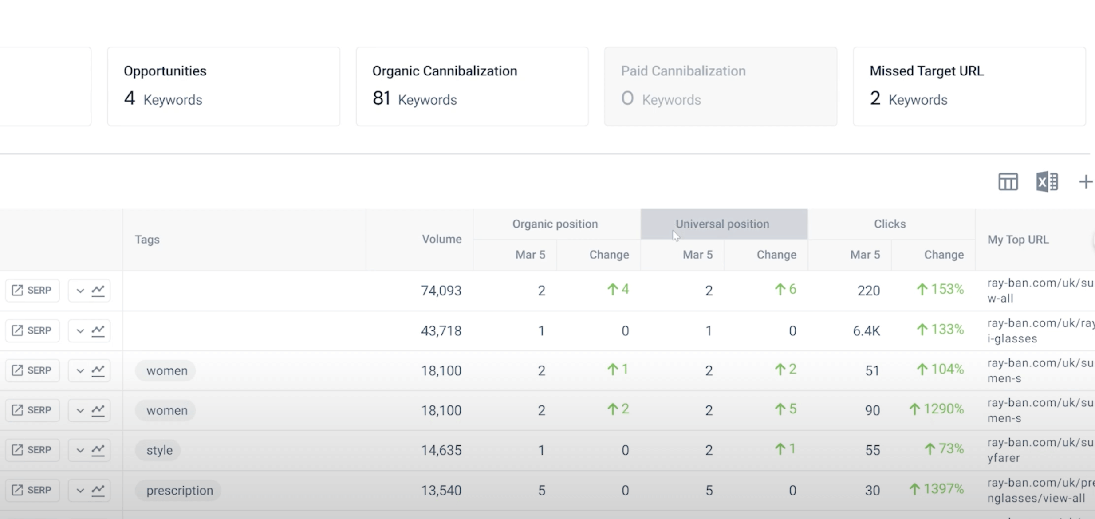
Task: Click the prescription tag chip
Action: pos(180,491)
